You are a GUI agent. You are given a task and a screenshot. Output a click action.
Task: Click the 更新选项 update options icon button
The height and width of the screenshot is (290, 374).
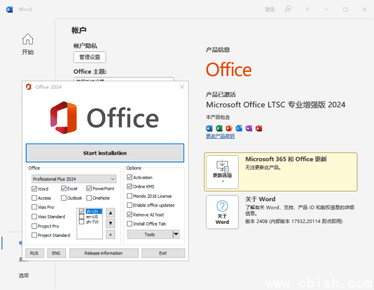pyautogui.click(x=222, y=172)
